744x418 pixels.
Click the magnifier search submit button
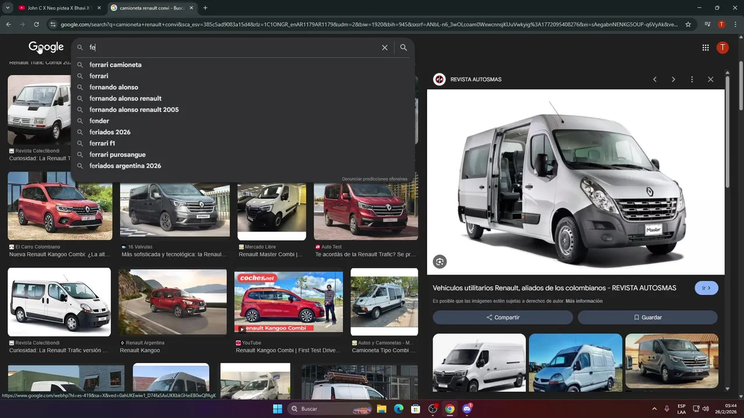pyautogui.click(x=403, y=48)
